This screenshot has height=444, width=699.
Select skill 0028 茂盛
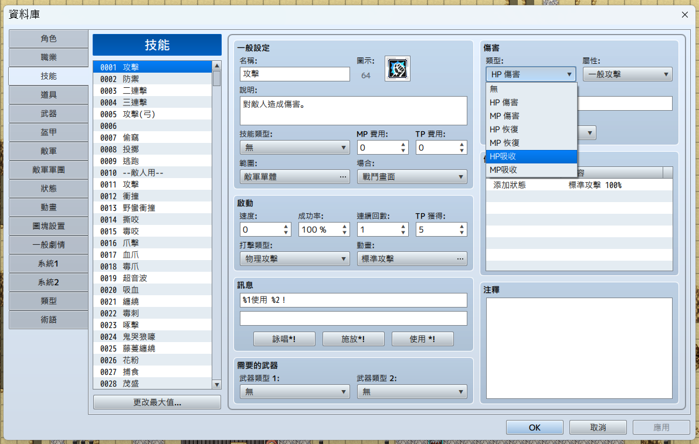(x=152, y=384)
